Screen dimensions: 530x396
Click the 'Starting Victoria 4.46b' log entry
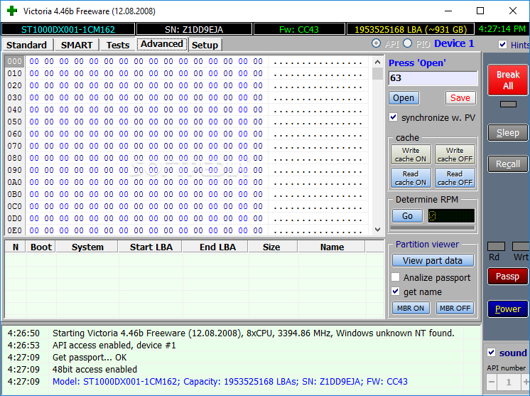[254, 333]
